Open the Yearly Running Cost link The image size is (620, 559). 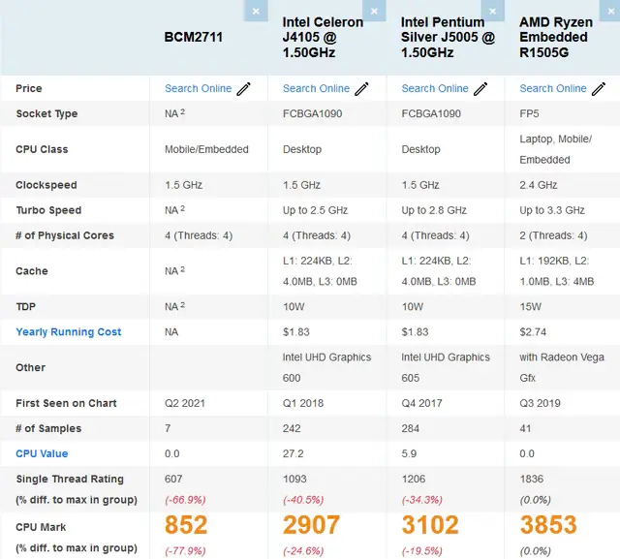[69, 332]
